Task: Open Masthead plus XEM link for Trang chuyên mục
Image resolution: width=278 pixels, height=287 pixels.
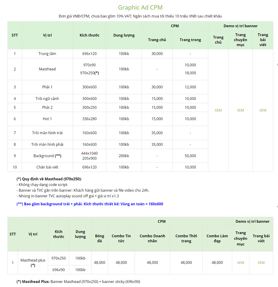Action: (x=240, y=262)
